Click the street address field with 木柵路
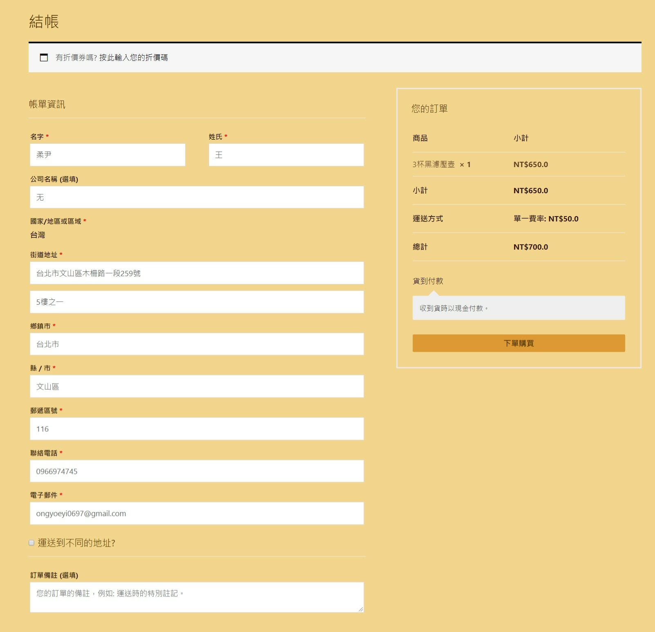 (x=197, y=273)
